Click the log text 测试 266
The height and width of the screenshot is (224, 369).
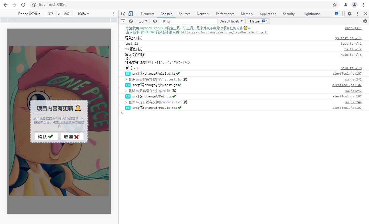(132, 68)
